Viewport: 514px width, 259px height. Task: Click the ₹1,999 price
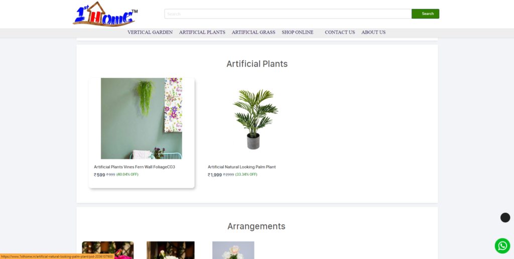[x=215, y=175]
